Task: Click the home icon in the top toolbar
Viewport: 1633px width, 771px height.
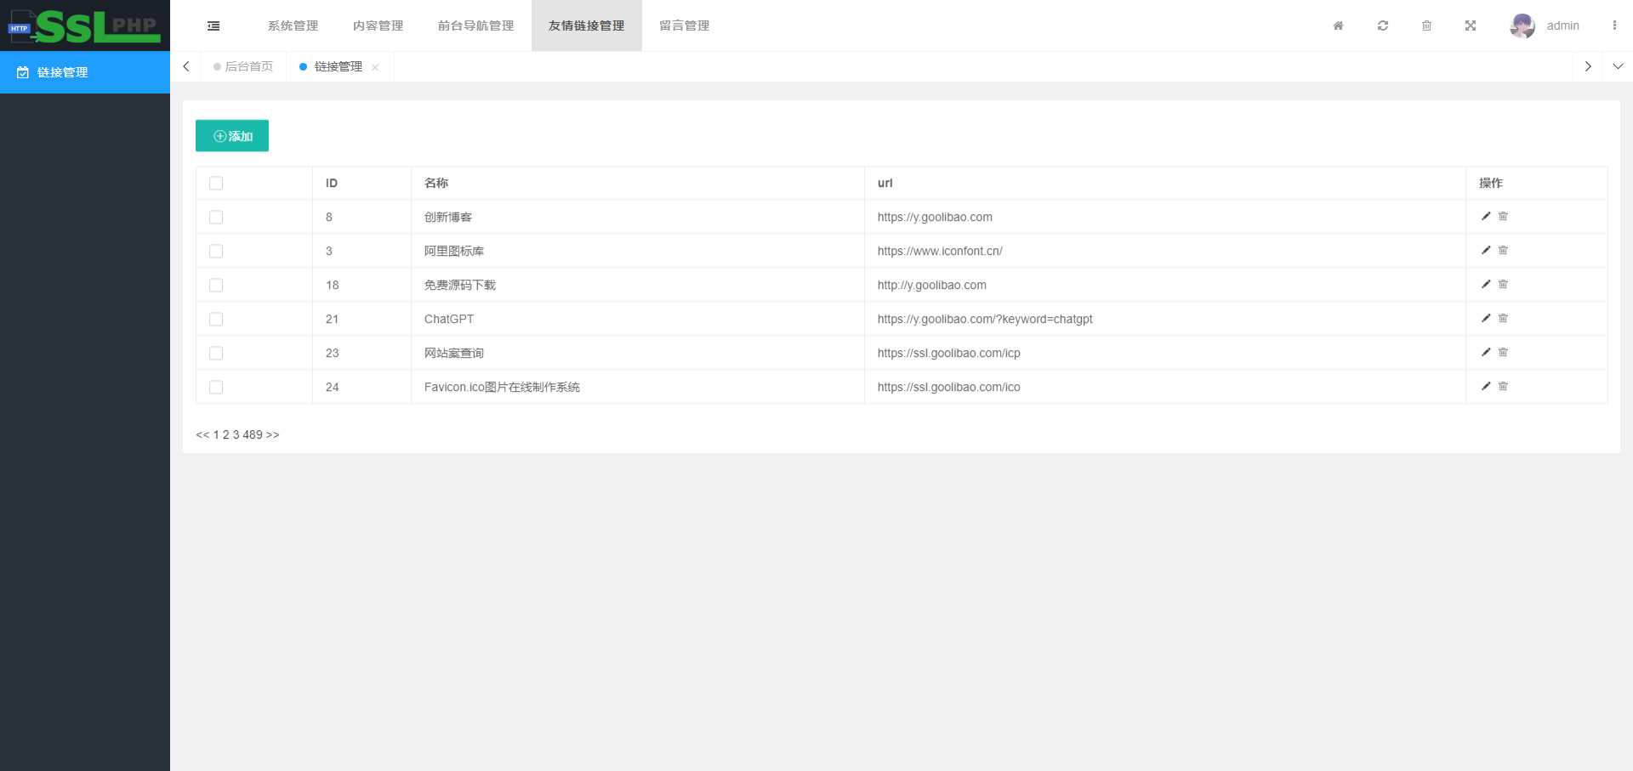Action: (x=1338, y=26)
